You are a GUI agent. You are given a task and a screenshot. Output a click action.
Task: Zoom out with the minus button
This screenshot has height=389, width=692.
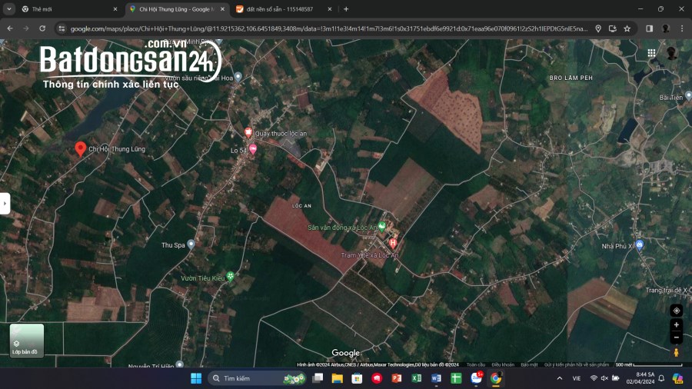click(x=676, y=337)
